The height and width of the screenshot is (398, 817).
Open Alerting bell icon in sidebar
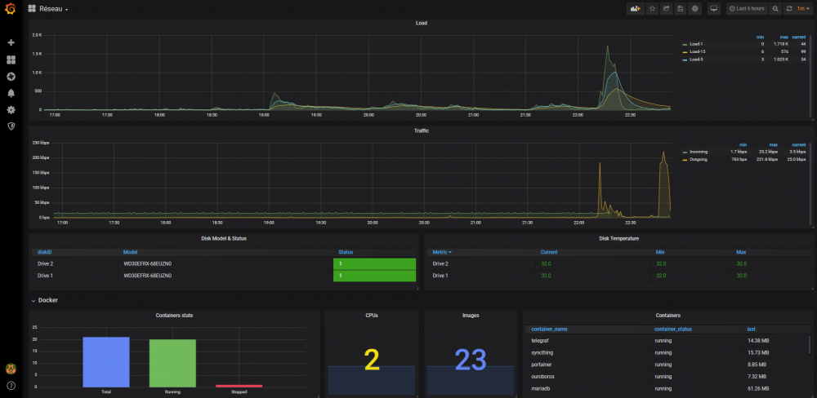click(x=11, y=93)
